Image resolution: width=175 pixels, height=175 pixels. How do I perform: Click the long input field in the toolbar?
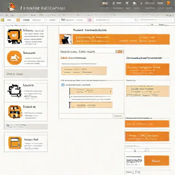point(115,20)
